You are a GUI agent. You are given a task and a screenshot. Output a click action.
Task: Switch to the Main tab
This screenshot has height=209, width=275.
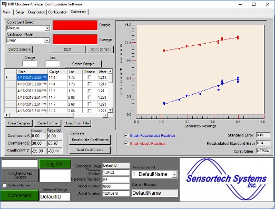pos(6,12)
